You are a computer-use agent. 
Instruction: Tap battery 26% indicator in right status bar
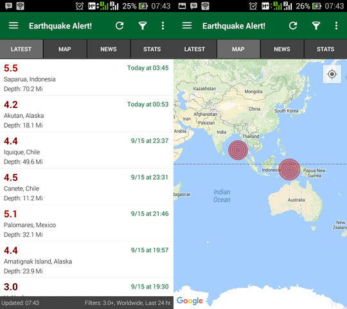[308, 6]
